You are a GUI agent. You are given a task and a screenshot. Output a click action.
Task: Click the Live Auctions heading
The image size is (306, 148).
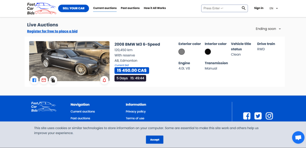click(x=42, y=25)
